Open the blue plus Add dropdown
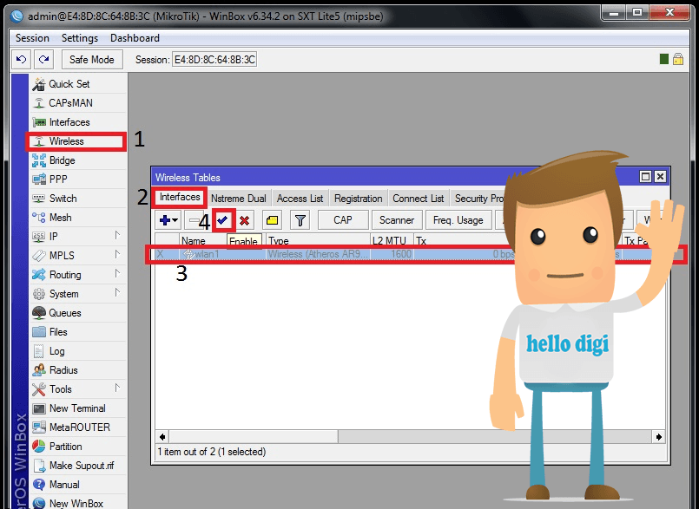The width and height of the screenshot is (699, 509). (x=168, y=220)
